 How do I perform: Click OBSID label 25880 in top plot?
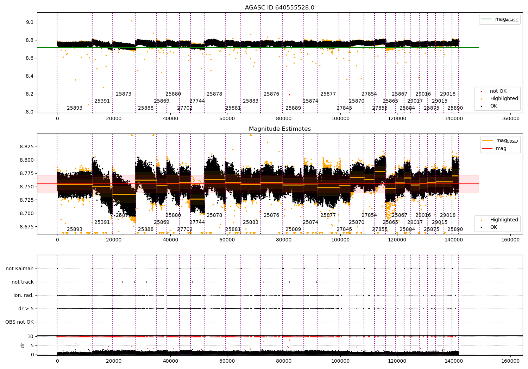(173, 94)
